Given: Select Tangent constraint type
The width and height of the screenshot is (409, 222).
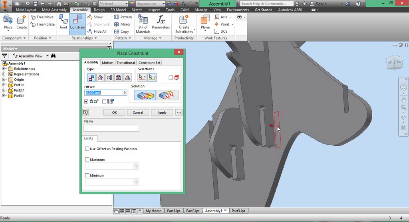Looking at the screenshot, I should pyautogui.click(x=109, y=77).
